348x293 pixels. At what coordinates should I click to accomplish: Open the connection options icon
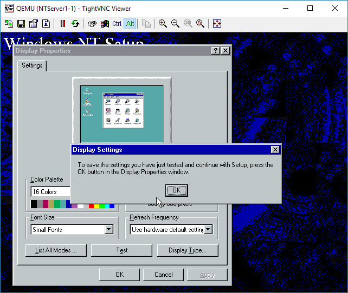pyautogui.click(x=34, y=24)
